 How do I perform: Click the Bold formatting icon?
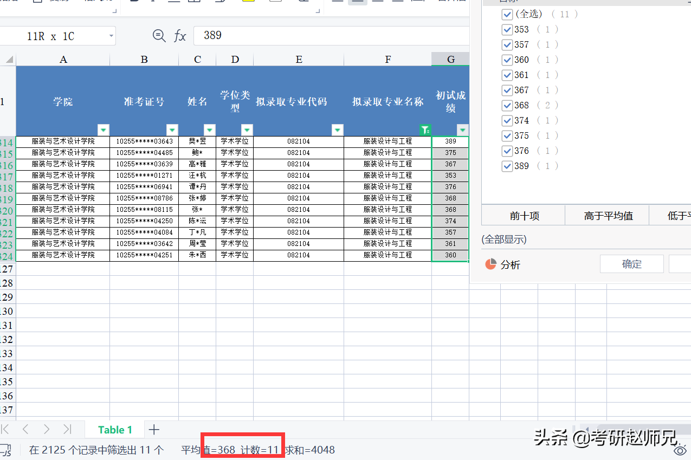click(133, 2)
